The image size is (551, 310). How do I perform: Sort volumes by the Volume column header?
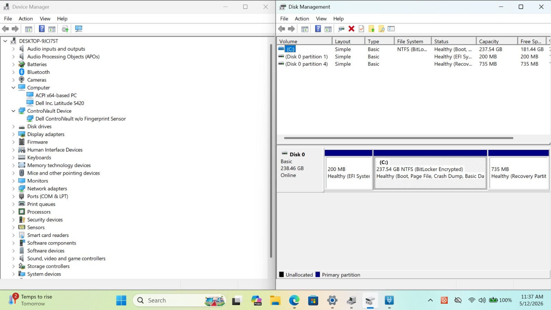click(304, 41)
